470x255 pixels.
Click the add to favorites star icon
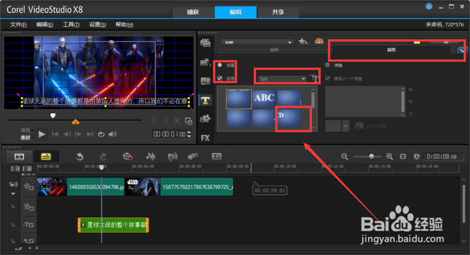click(x=303, y=41)
